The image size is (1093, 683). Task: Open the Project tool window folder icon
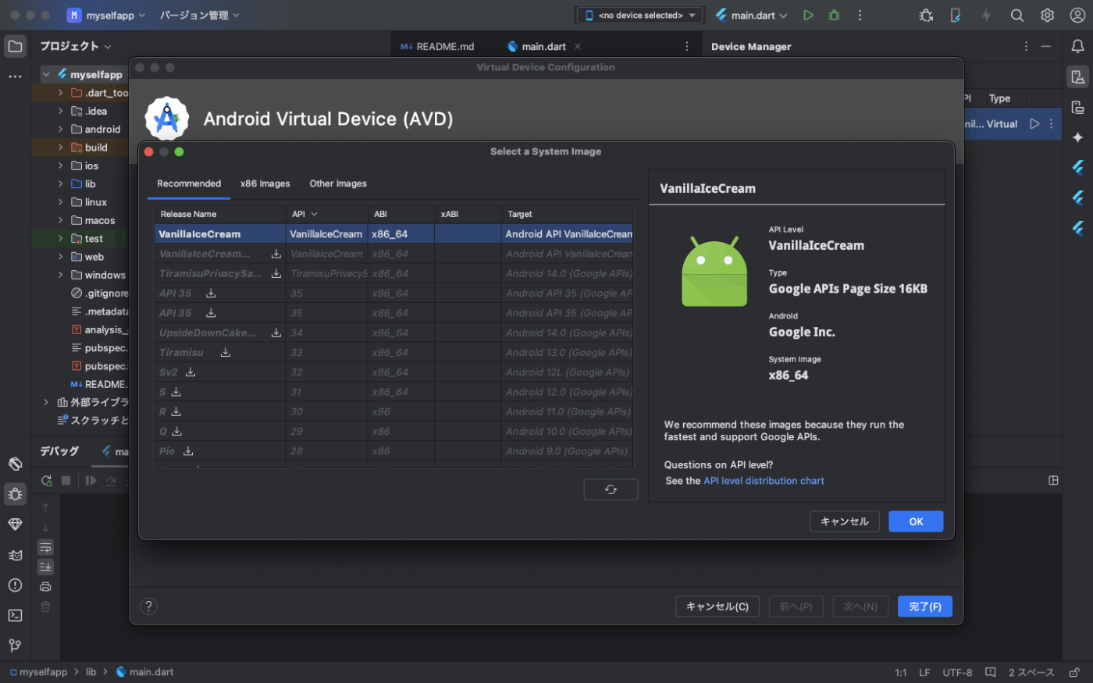click(15, 46)
